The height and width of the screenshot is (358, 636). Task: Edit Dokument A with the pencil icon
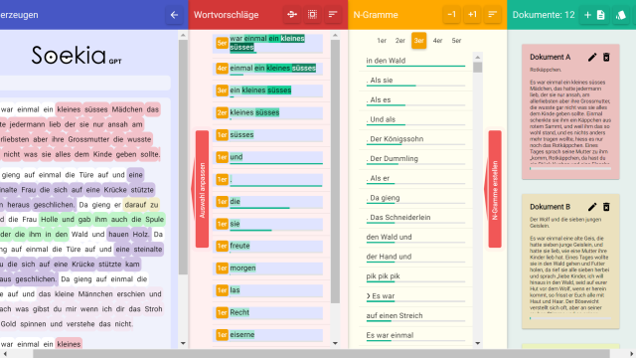(592, 58)
